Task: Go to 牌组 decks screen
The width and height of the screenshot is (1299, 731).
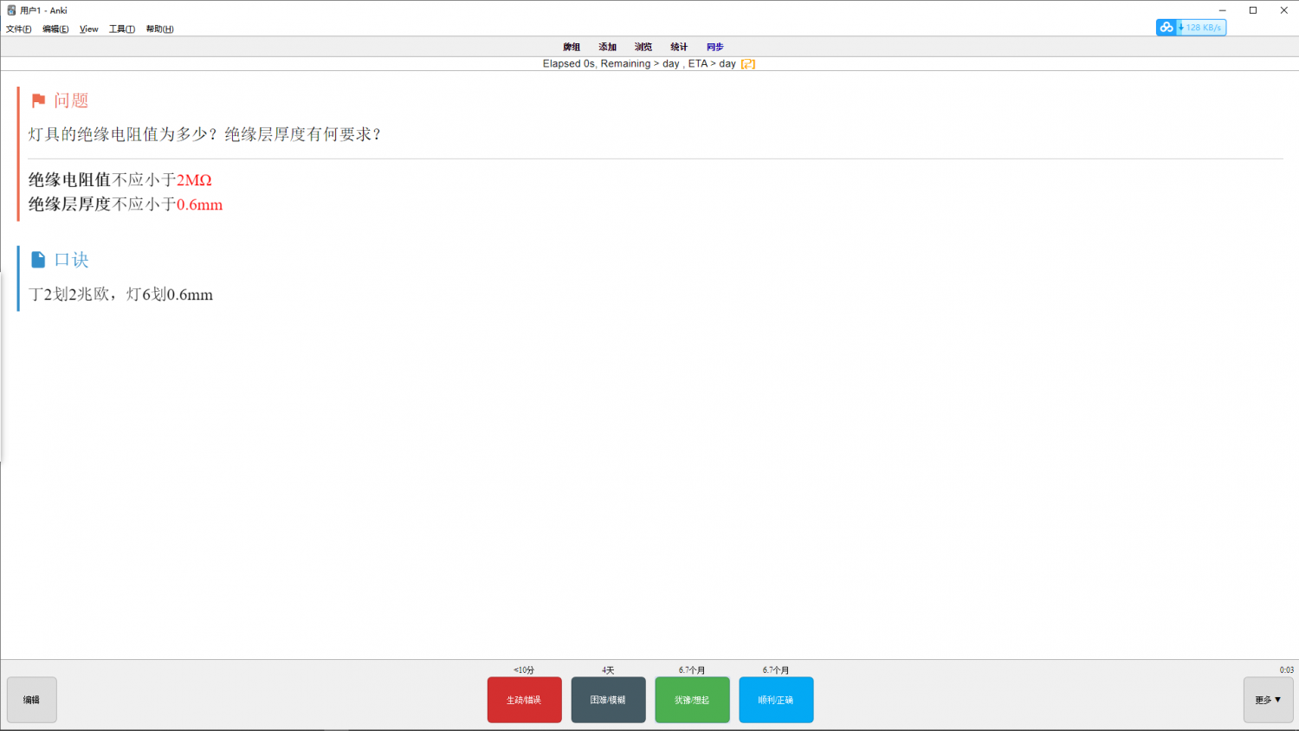Action: (572, 47)
